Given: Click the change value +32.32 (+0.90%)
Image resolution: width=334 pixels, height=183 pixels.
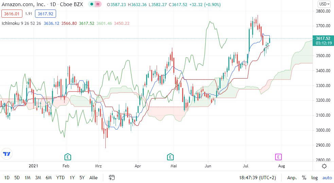Looking at the screenshot, I should 205,4.
